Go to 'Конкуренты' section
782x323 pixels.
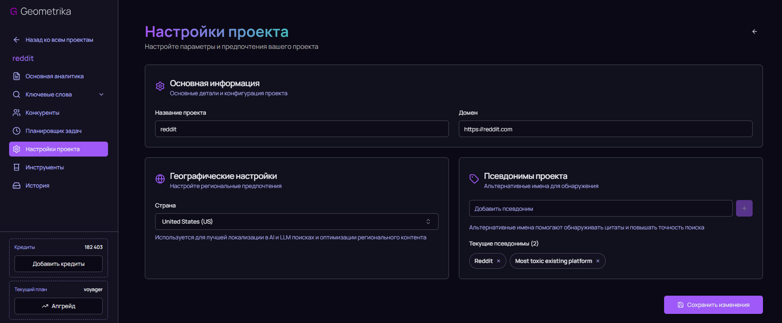[58, 113]
